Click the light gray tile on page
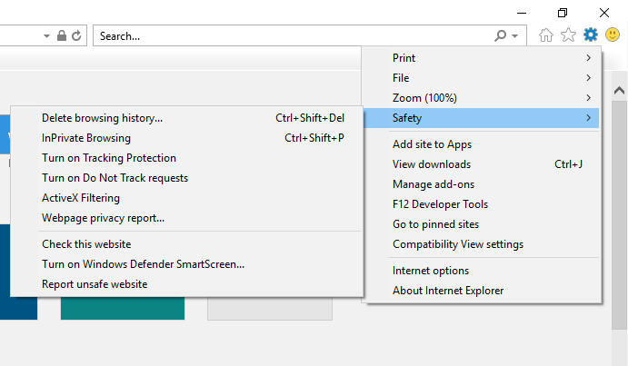This screenshot has width=628, height=366. tap(270, 309)
